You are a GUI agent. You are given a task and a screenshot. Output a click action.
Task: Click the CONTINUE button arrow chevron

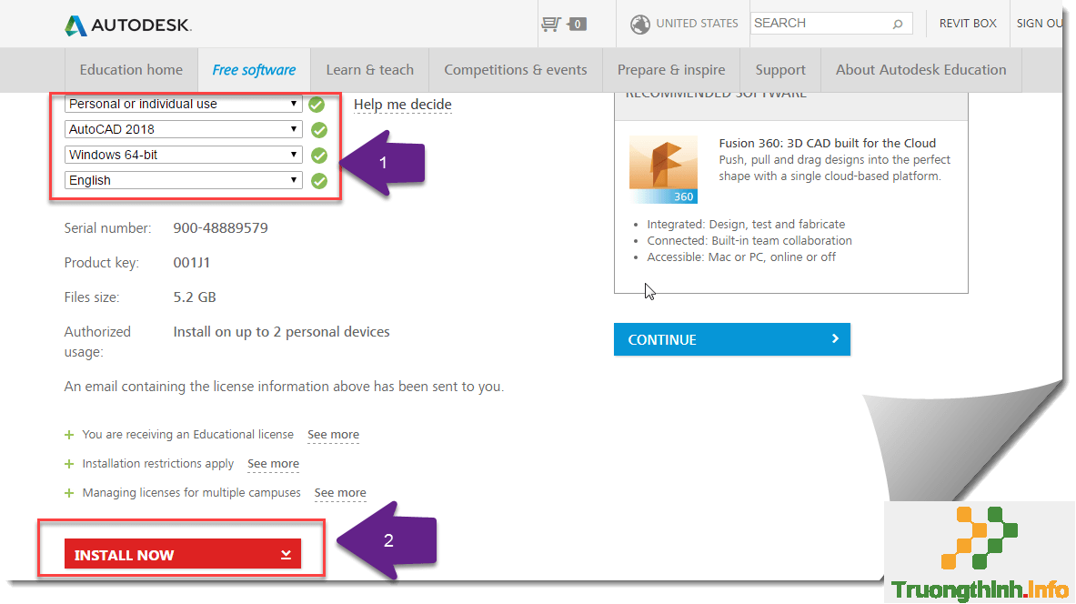[x=835, y=338]
